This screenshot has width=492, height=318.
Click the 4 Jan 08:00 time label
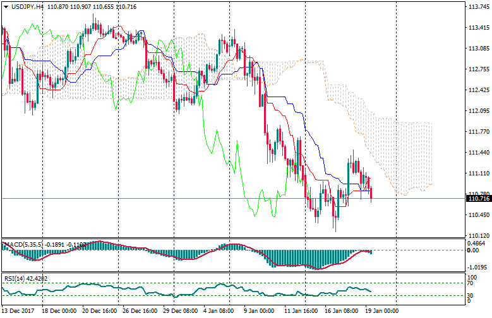tap(220, 312)
